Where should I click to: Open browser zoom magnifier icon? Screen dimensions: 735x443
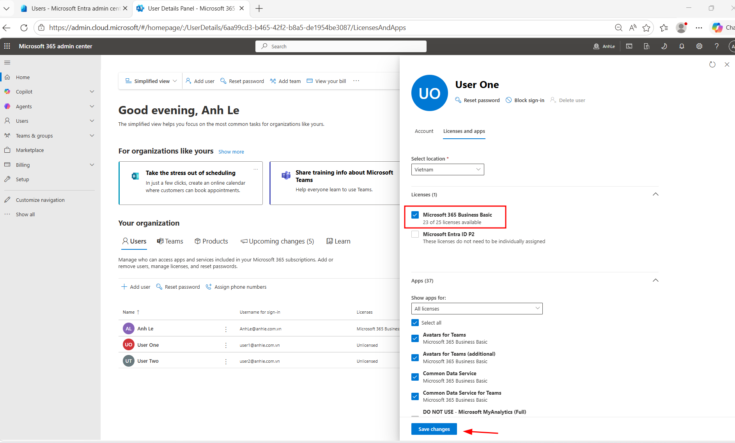click(x=618, y=28)
